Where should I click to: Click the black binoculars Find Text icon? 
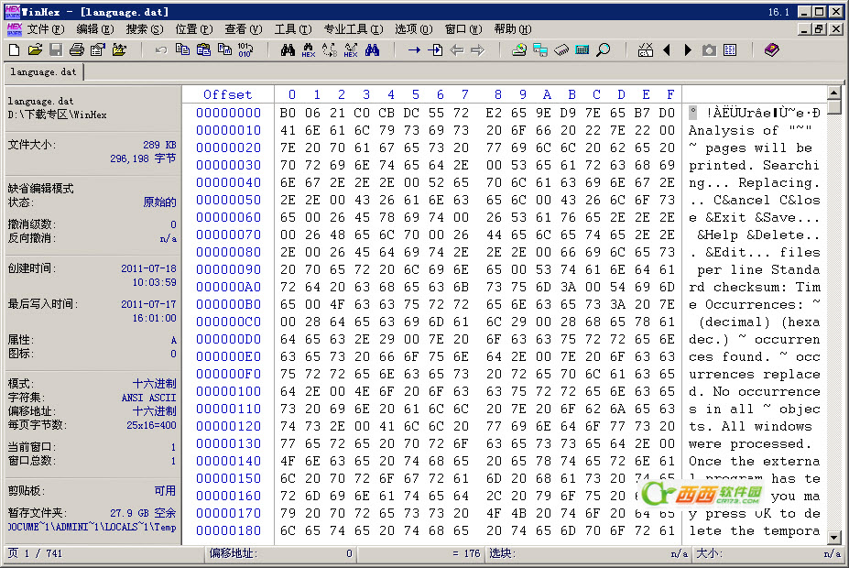click(x=288, y=50)
